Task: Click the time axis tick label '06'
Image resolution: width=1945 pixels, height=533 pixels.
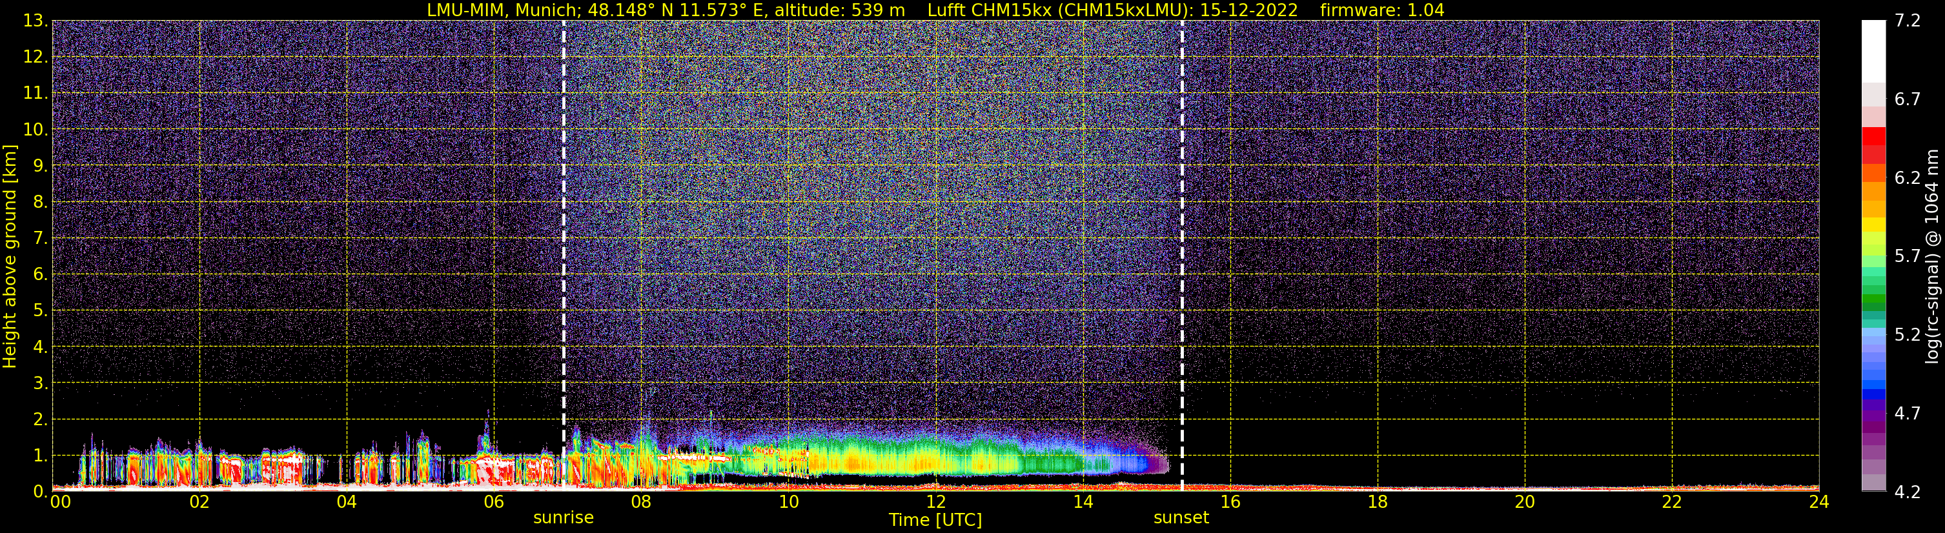Action: coord(494,502)
